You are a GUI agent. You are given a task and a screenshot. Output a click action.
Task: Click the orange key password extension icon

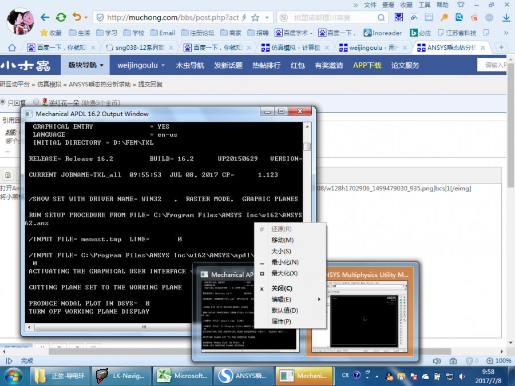tap(444, 17)
